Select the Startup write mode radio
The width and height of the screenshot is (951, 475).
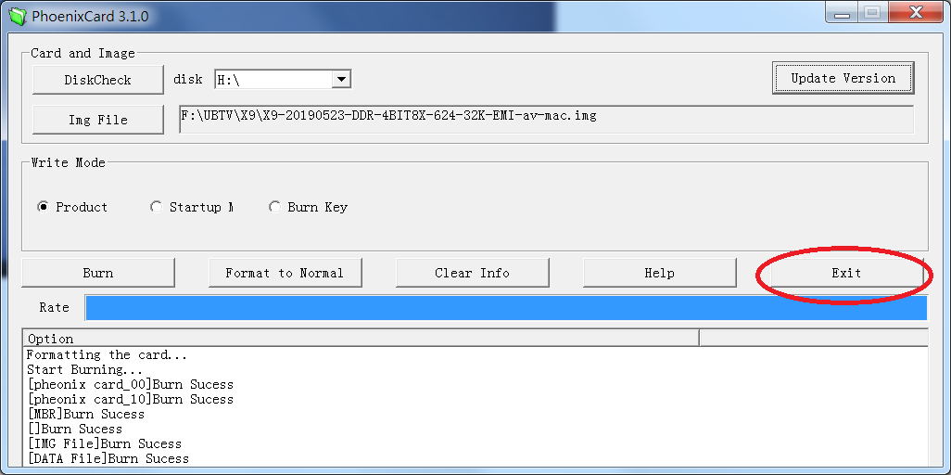point(192,207)
